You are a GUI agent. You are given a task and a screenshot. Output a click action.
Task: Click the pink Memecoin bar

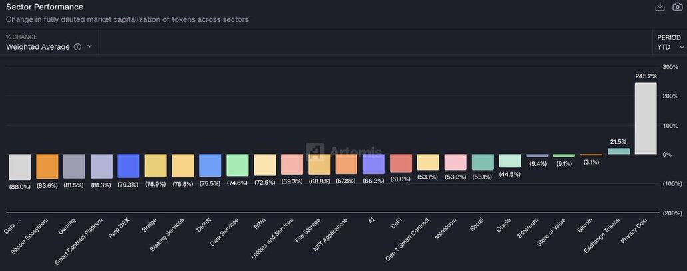(x=455, y=163)
